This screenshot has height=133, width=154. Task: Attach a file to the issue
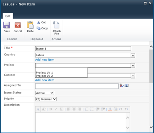(x=56, y=28)
